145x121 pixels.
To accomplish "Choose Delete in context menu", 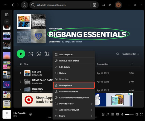I will coord(74,73).
